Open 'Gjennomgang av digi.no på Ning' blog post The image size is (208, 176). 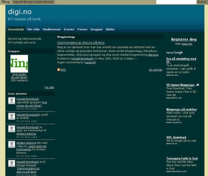(x=81, y=43)
